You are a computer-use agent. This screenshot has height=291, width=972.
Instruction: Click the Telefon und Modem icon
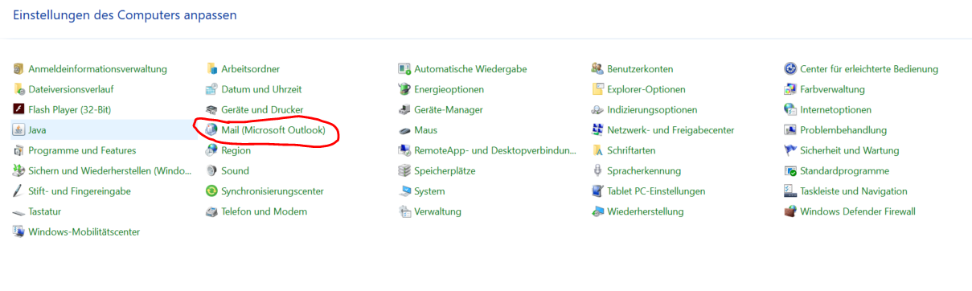click(x=212, y=211)
